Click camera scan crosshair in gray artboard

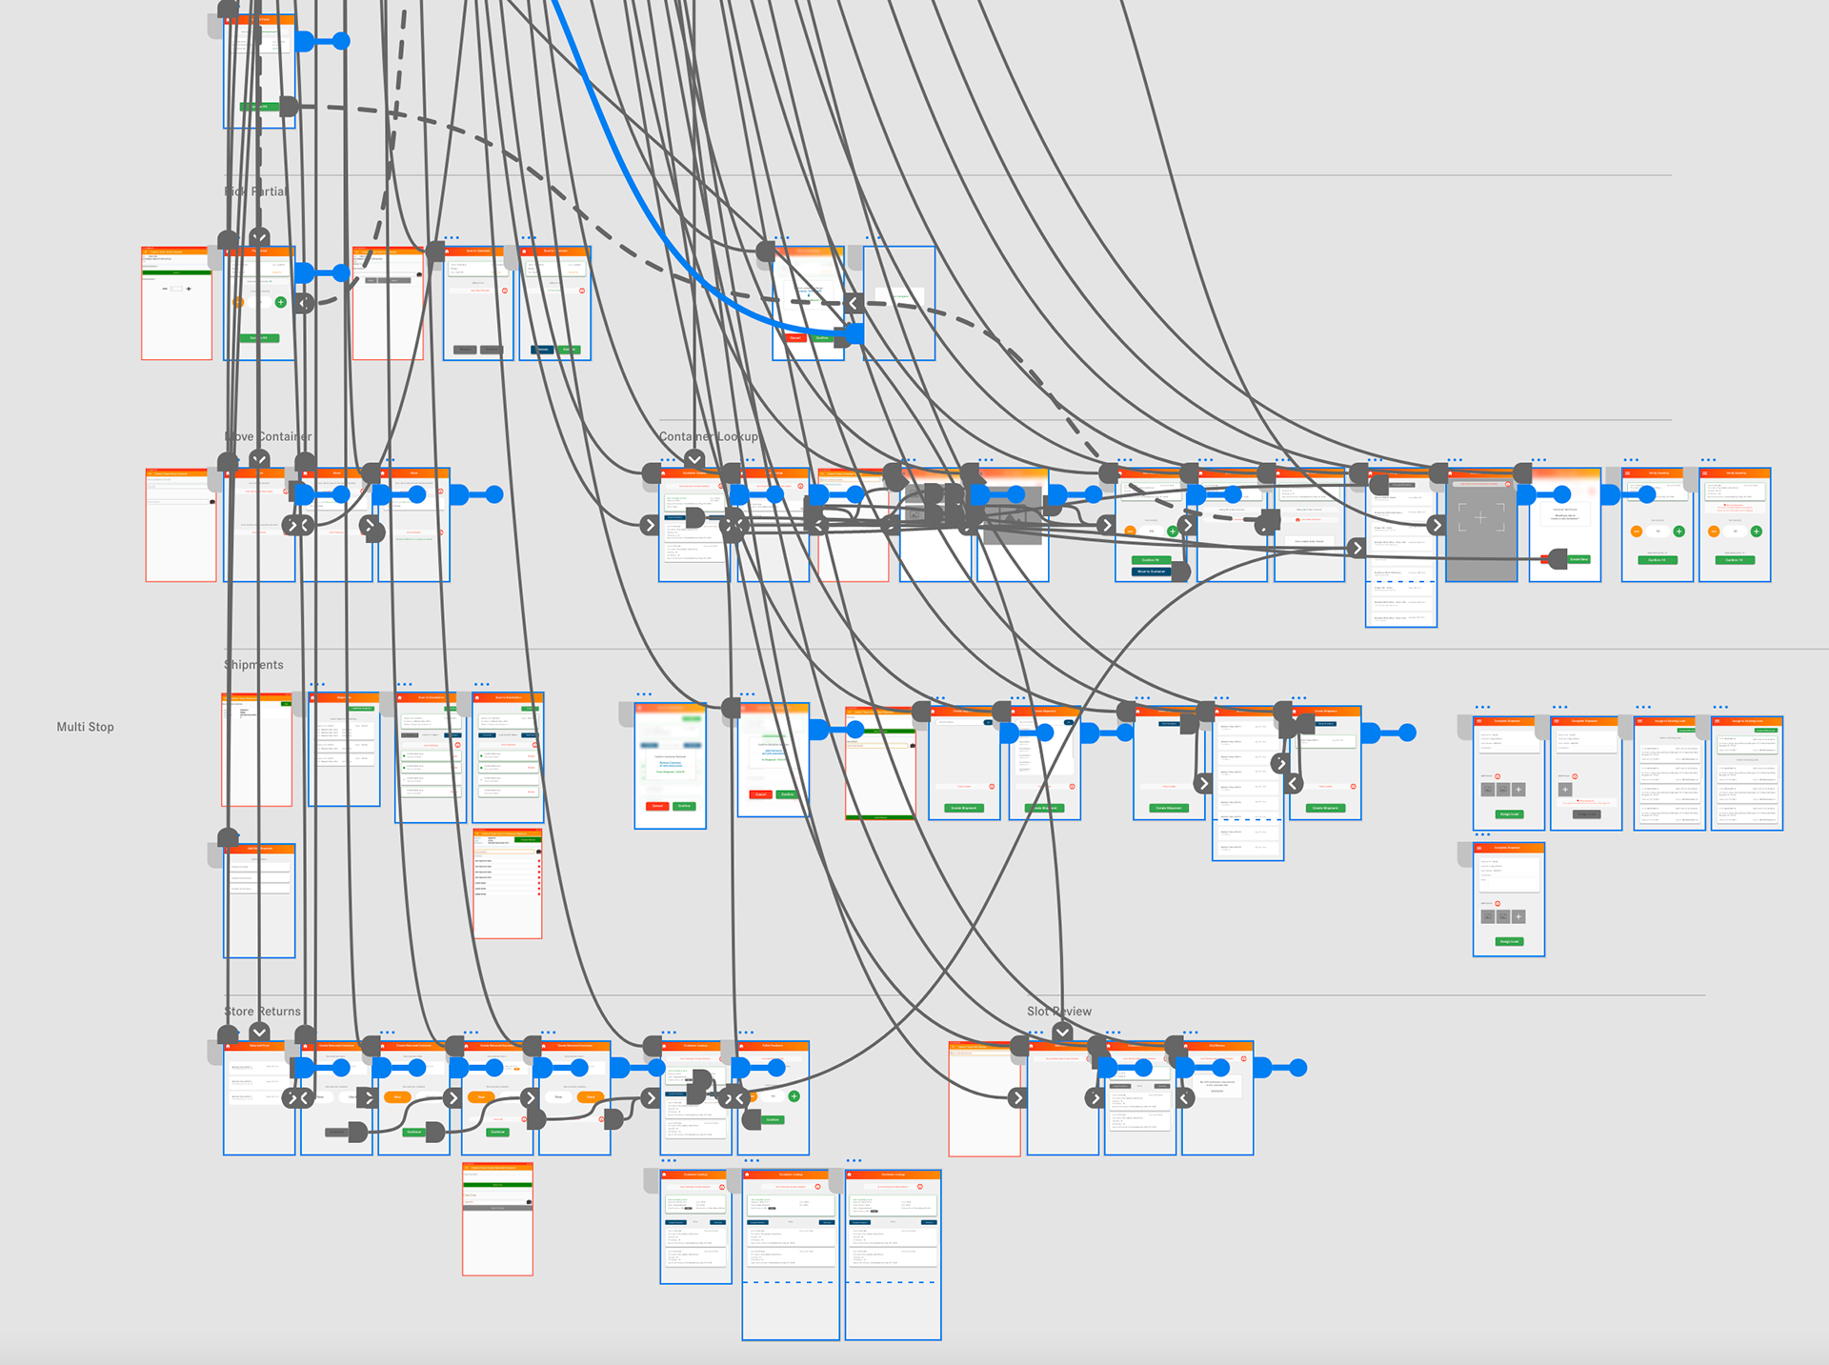(1480, 517)
